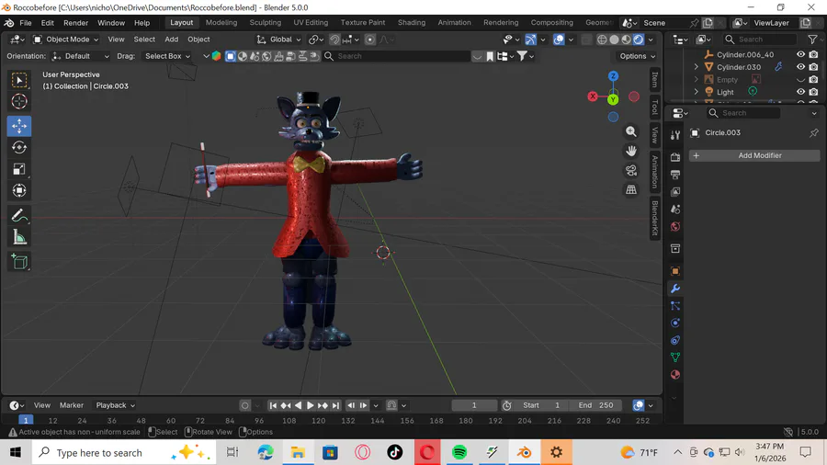Toggle visibility of Cylinder.030
The image size is (827, 465).
pos(800,67)
